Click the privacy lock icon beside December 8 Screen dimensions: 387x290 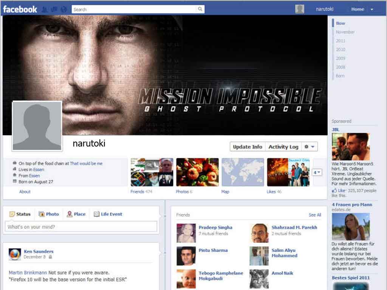50,257
